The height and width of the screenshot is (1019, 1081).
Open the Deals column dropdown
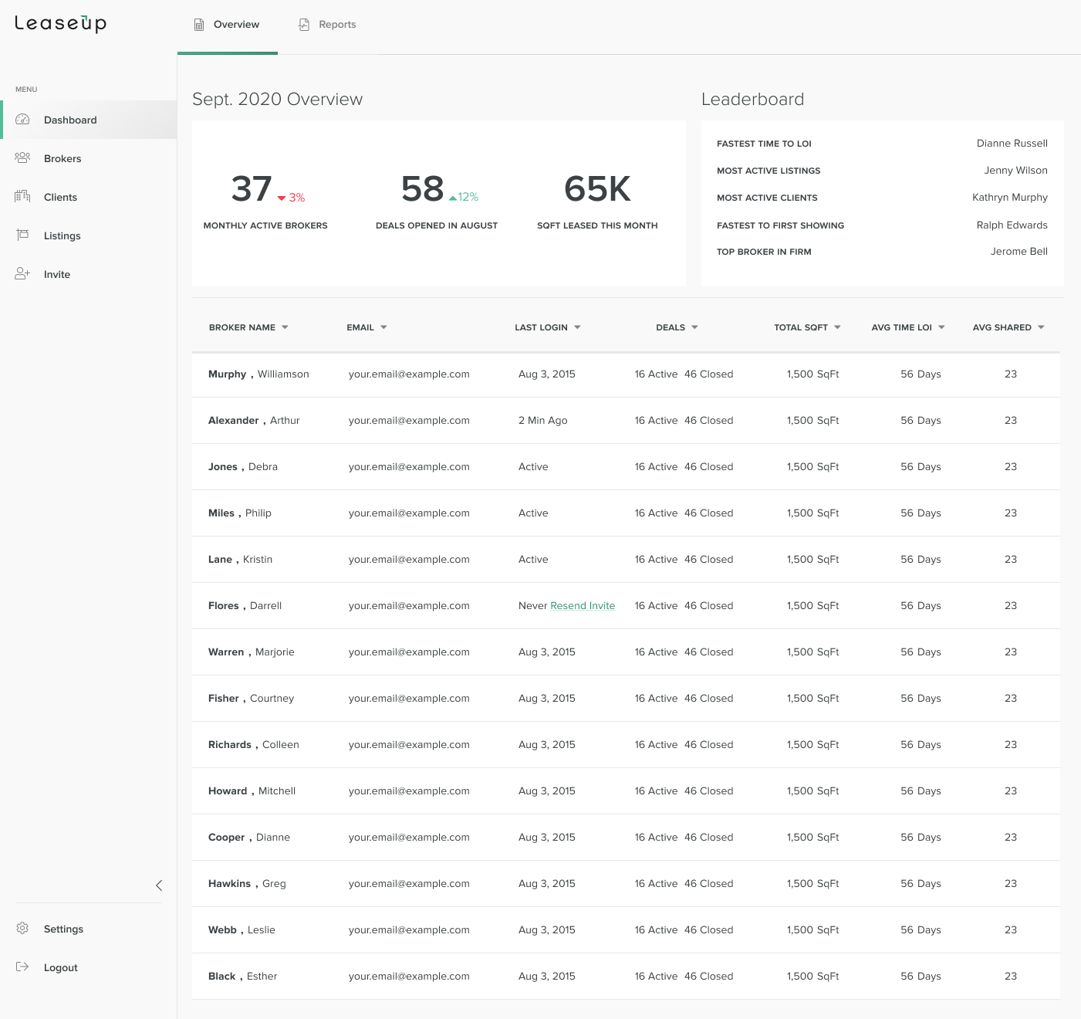(x=694, y=327)
